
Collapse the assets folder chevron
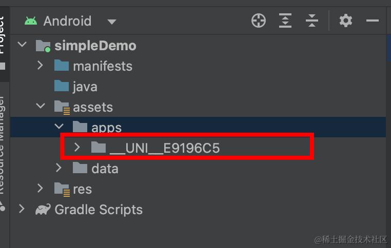tap(41, 107)
